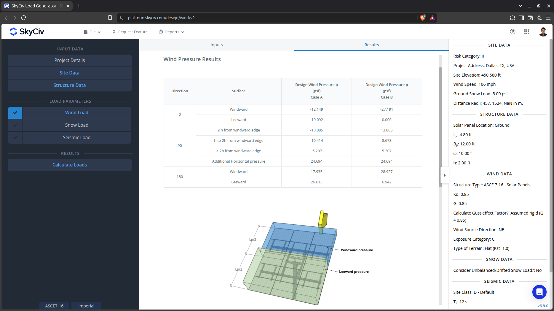
Task: Click the results pane vertical scrollbar
Action: [440, 128]
